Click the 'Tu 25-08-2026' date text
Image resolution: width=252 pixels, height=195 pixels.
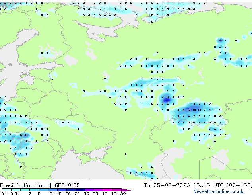(167, 185)
